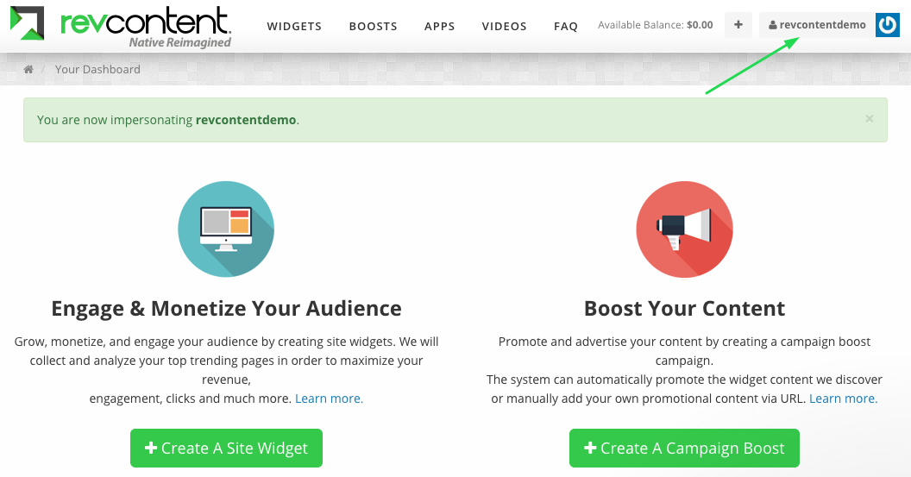
Task: Click the Boost Your Content heading
Action: pyautogui.click(x=684, y=308)
